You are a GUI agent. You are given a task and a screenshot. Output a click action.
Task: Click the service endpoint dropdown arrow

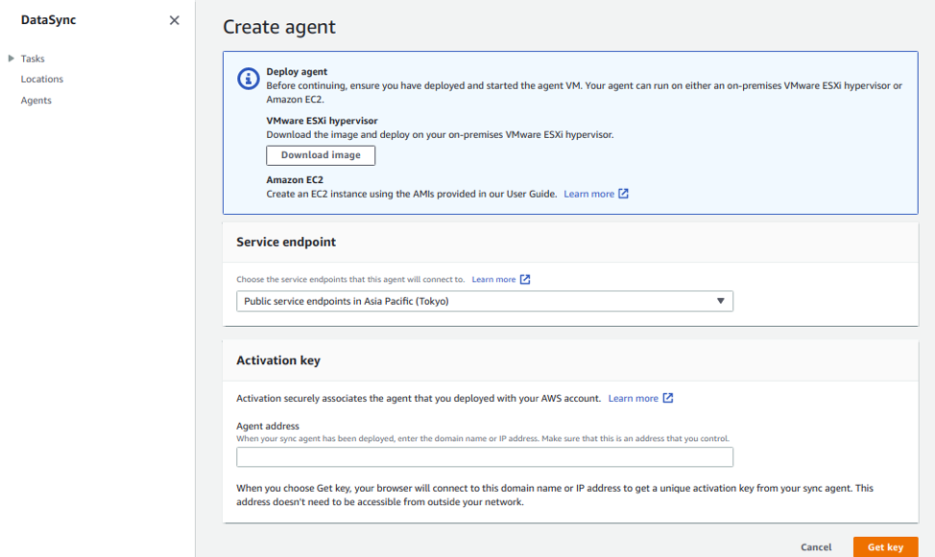coord(721,301)
